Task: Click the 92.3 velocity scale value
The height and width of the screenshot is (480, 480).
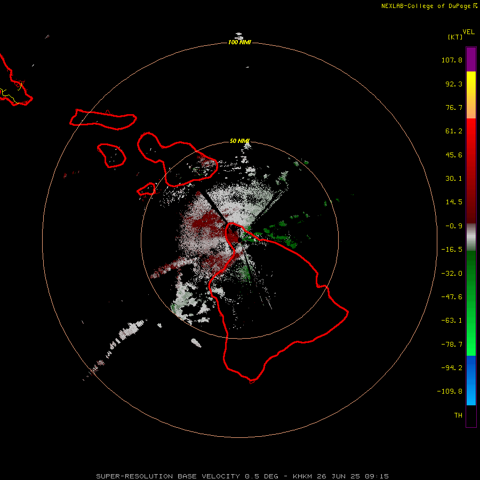Action: click(454, 84)
